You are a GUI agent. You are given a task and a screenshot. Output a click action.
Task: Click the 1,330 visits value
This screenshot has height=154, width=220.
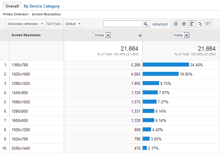136,120
